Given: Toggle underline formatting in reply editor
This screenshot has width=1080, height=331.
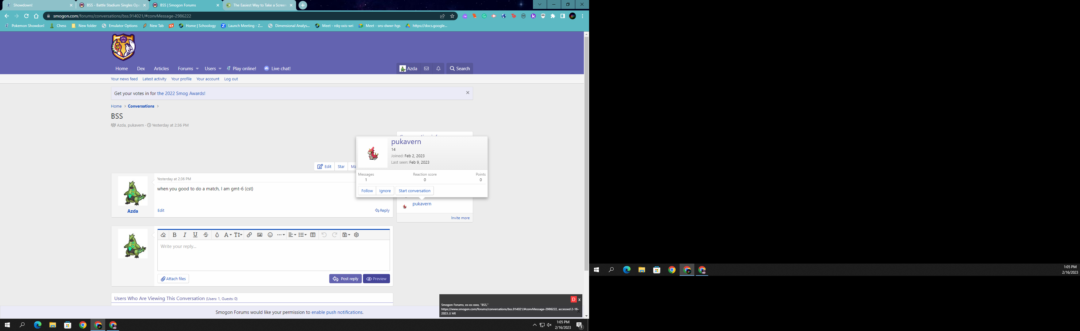Looking at the screenshot, I should pos(195,235).
